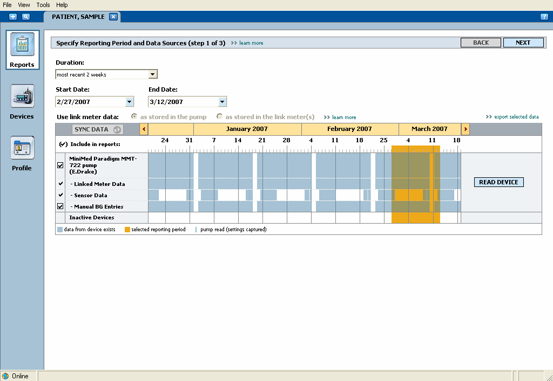Viewport: 553px width, 381px height.
Task: Move timeline earlier with left arrow
Action: tap(144, 129)
